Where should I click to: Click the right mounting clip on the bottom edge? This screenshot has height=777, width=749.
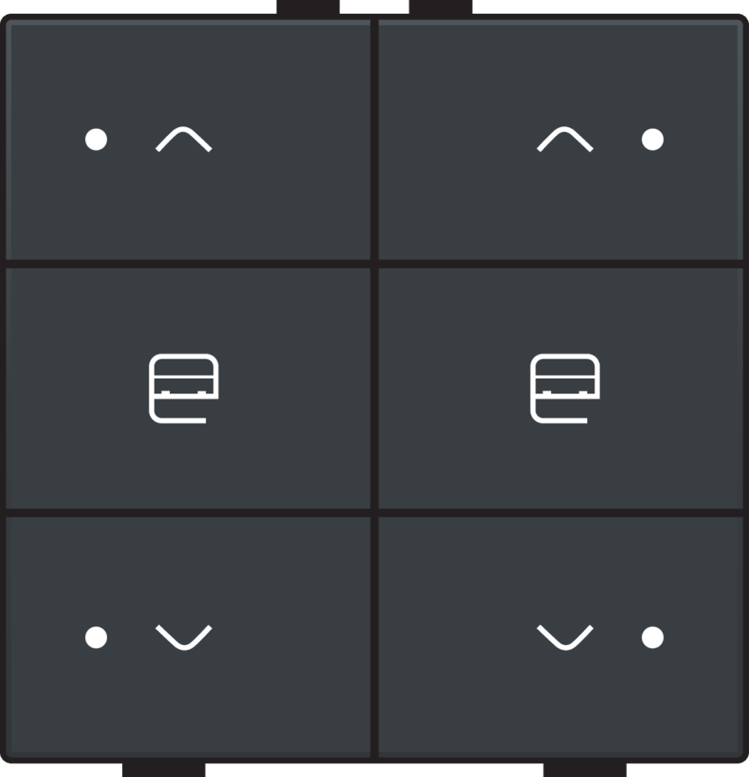pyautogui.click(x=585, y=770)
